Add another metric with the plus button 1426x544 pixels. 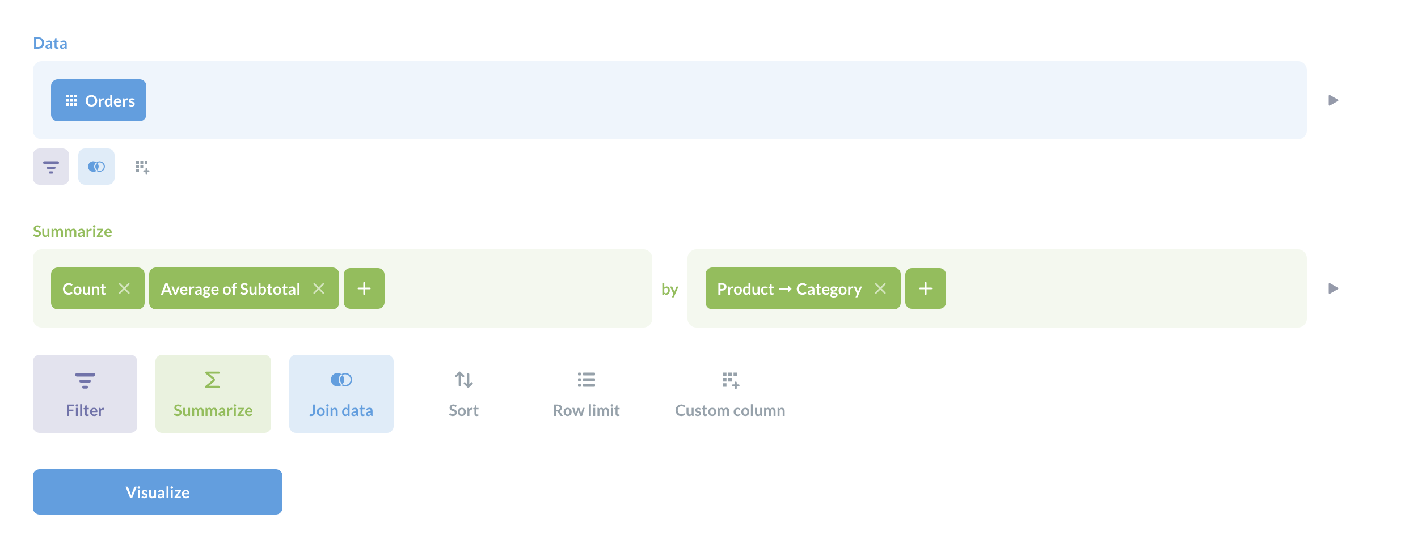click(x=364, y=289)
